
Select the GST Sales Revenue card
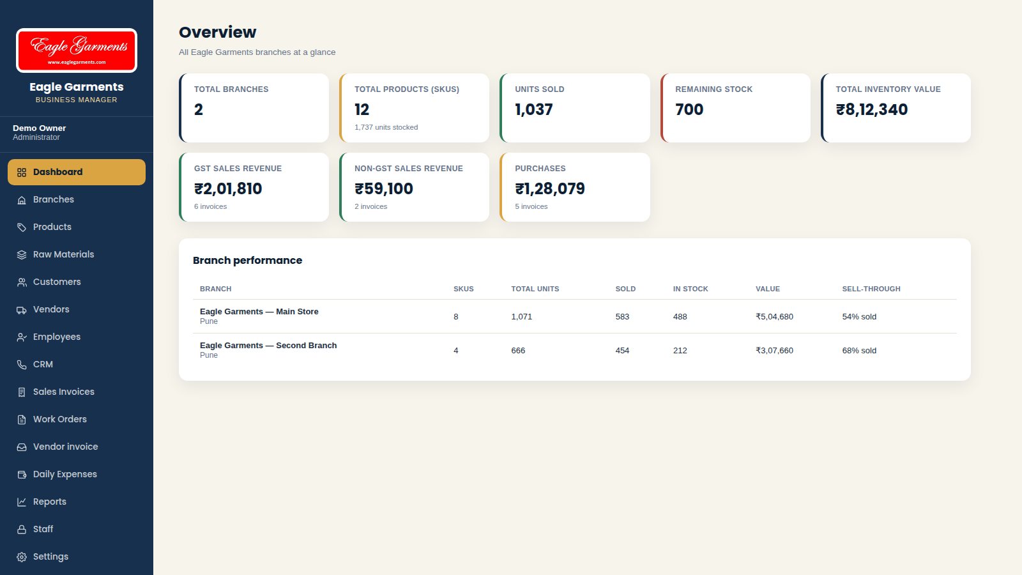tap(254, 187)
